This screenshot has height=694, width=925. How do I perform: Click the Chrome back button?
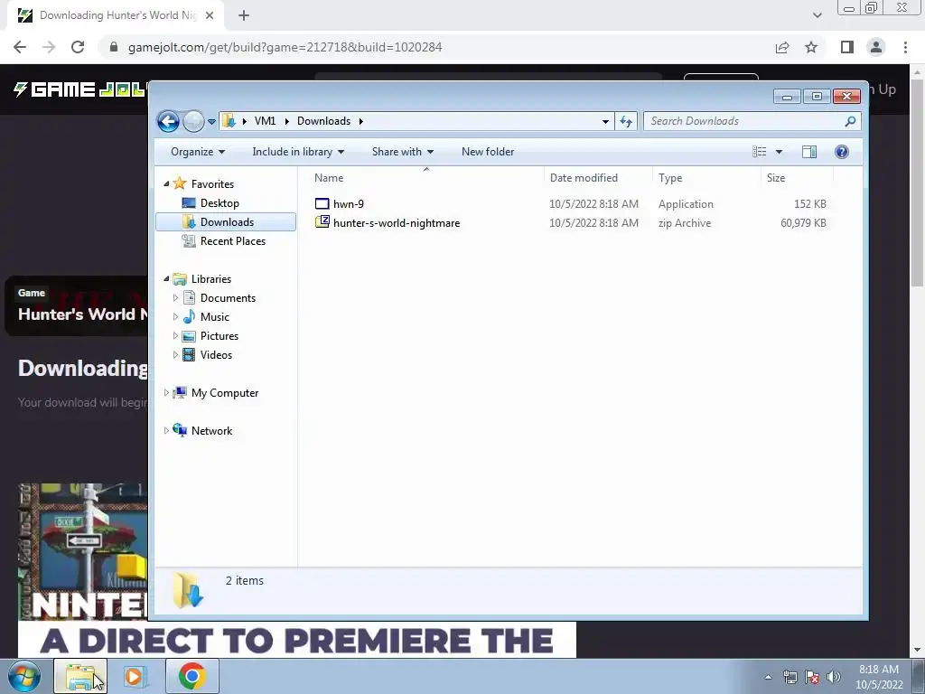click(x=20, y=47)
